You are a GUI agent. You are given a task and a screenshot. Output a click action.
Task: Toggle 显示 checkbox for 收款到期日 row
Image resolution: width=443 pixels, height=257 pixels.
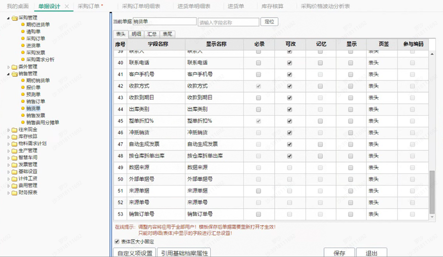click(350, 98)
